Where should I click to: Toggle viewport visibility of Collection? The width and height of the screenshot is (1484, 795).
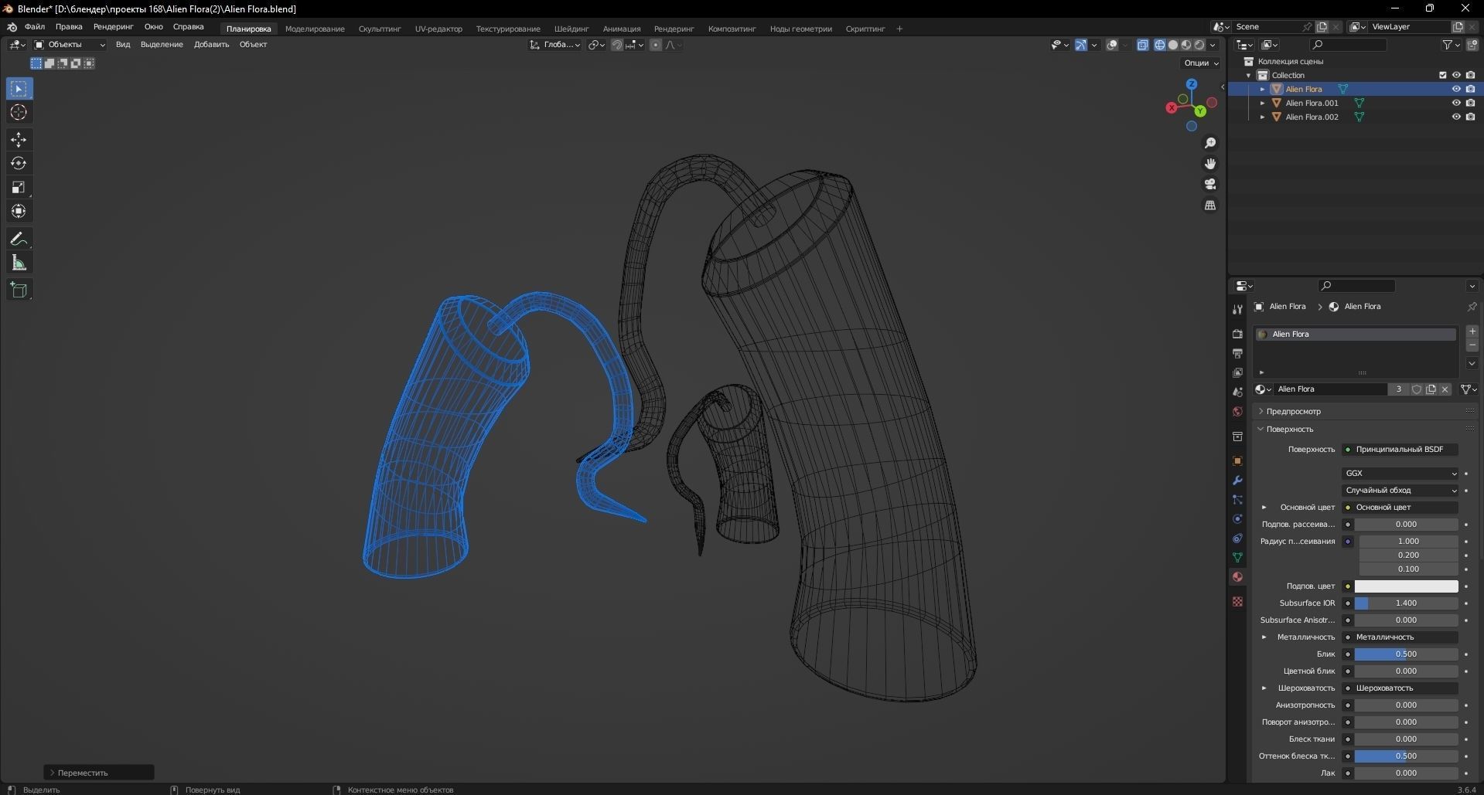pyautogui.click(x=1456, y=75)
